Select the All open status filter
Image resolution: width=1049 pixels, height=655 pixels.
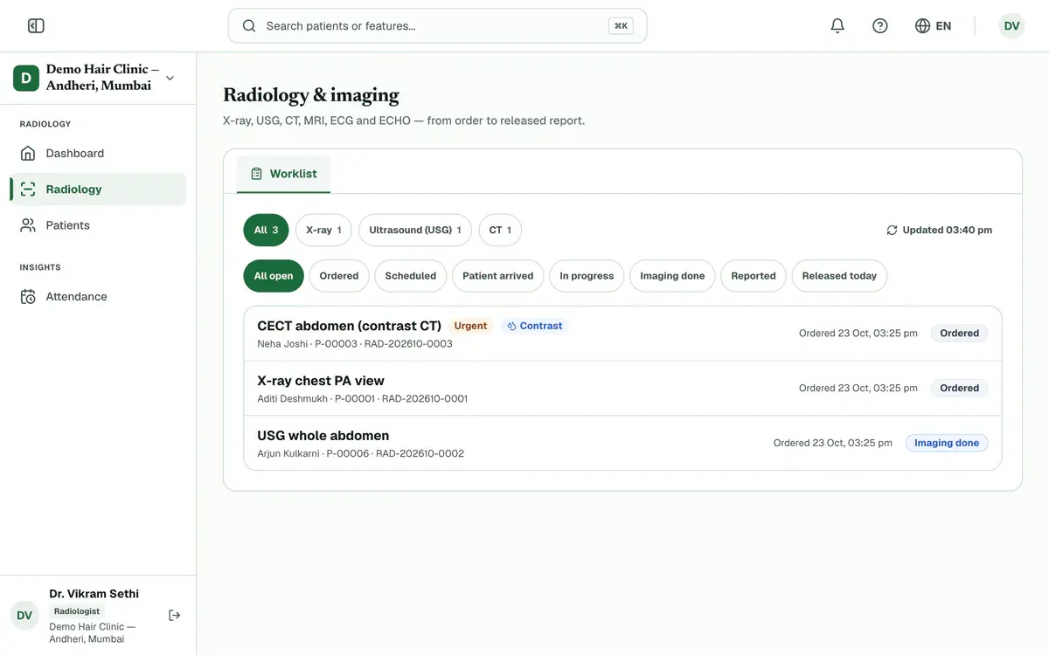(x=274, y=276)
